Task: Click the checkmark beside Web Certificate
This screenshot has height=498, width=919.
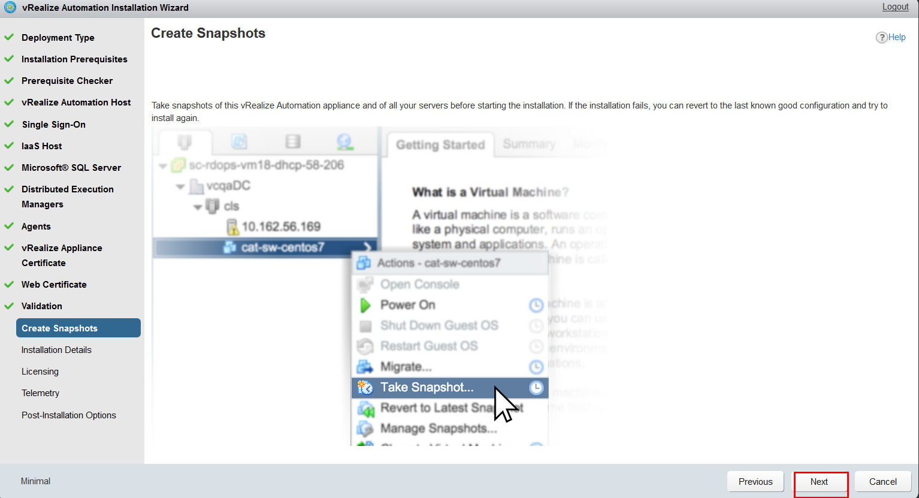Action: 9,284
